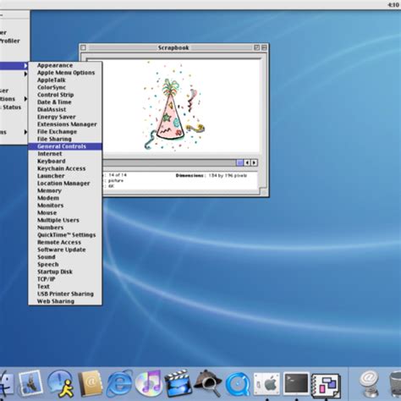This screenshot has width=401, height=401.
Task: Open Location Manager
Action: (65, 184)
